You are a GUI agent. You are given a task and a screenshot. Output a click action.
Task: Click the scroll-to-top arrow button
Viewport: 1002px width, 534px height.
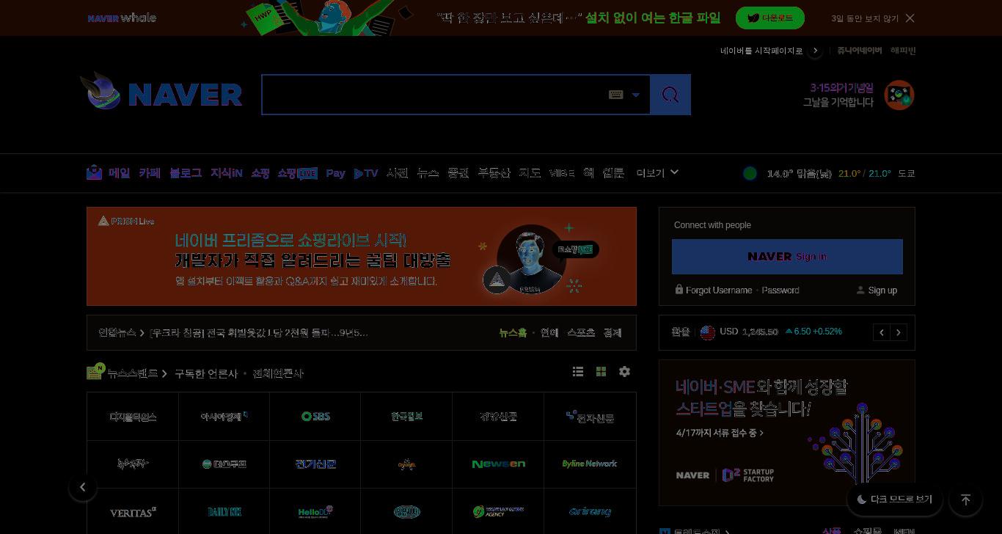pyautogui.click(x=966, y=500)
